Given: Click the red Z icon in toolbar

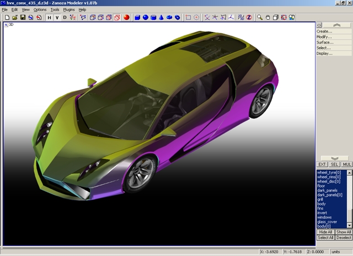Looking at the screenshot, I should (x=249, y=18).
